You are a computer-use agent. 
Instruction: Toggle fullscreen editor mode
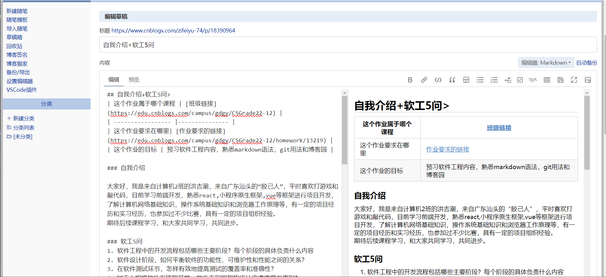(574, 80)
